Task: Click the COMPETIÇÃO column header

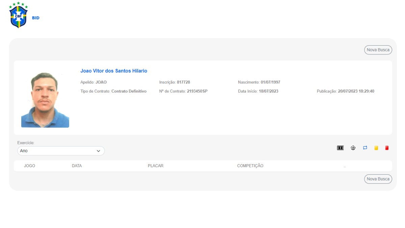Action: [x=250, y=166]
